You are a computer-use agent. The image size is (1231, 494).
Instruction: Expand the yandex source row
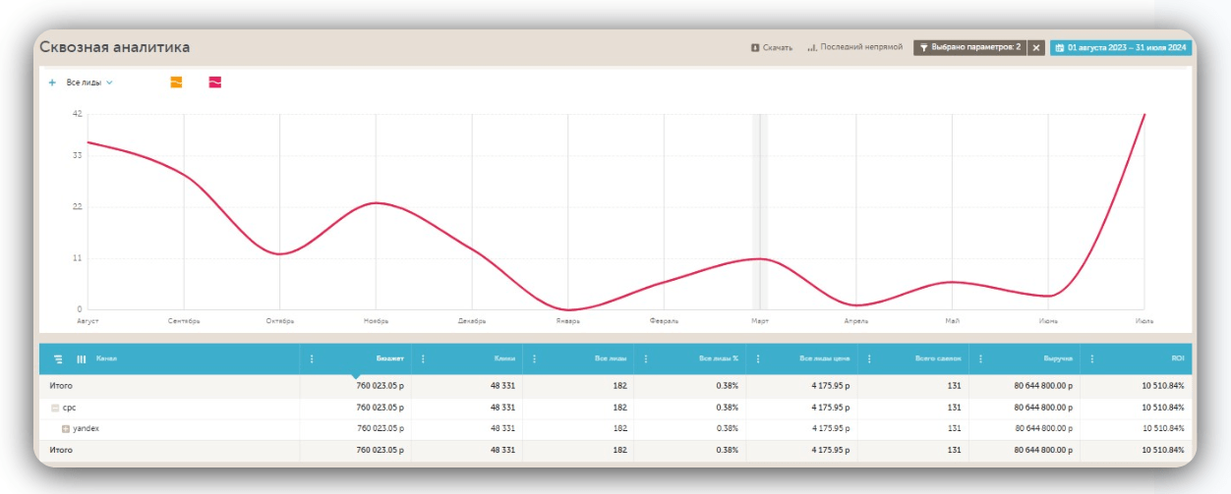click(66, 428)
